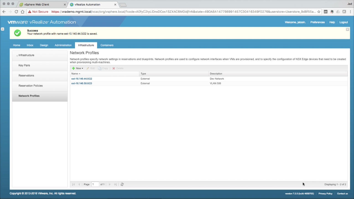Go to the last page of results

[115, 184]
